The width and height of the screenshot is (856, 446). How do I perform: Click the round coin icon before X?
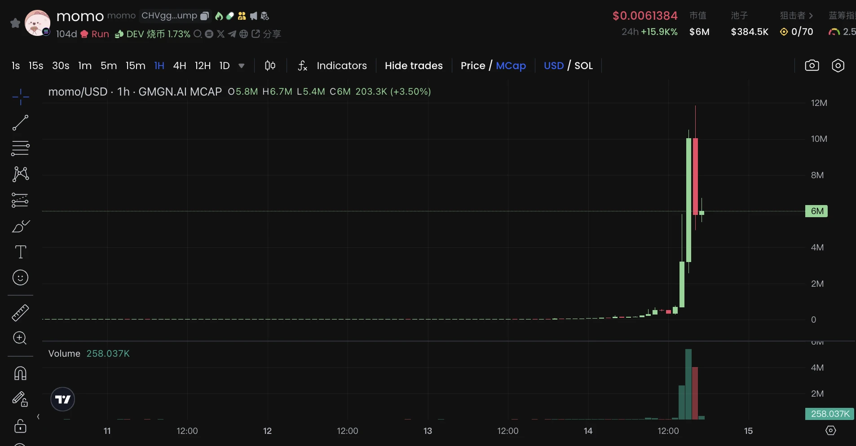209,34
